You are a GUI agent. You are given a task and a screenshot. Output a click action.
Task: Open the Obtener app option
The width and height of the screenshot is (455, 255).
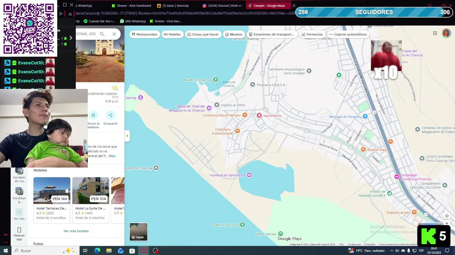coord(19,233)
